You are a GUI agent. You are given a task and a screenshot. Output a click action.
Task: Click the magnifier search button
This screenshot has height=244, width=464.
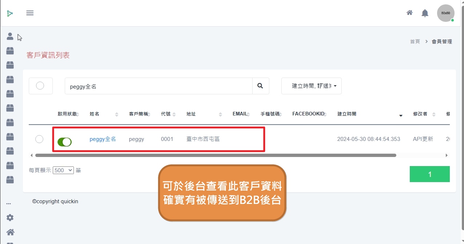(x=260, y=86)
